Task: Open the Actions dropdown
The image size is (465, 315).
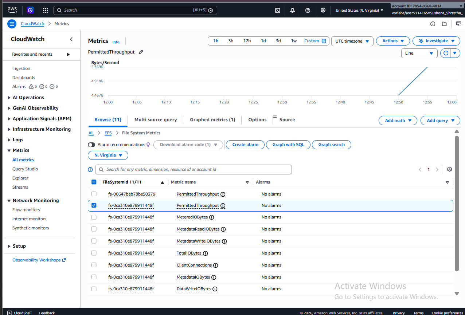Action: (x=393, y=41)
